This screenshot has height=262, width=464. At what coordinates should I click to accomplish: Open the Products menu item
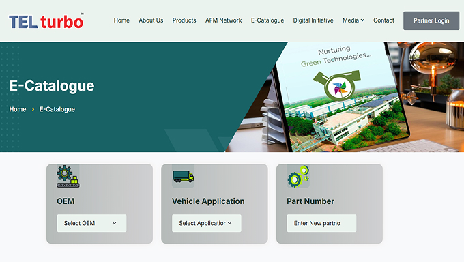click(x=184, y=20)
